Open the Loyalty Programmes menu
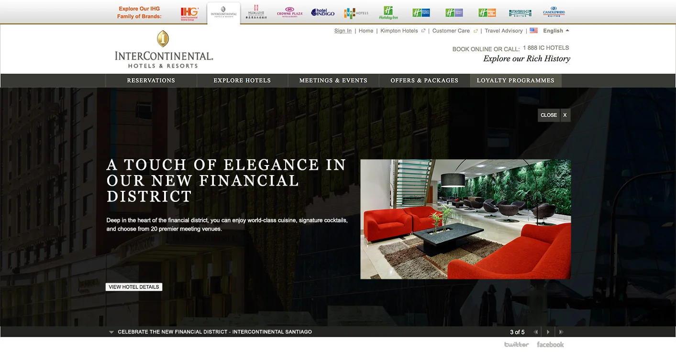 point(516,80)
